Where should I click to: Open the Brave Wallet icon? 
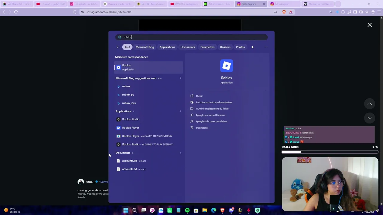361,12
